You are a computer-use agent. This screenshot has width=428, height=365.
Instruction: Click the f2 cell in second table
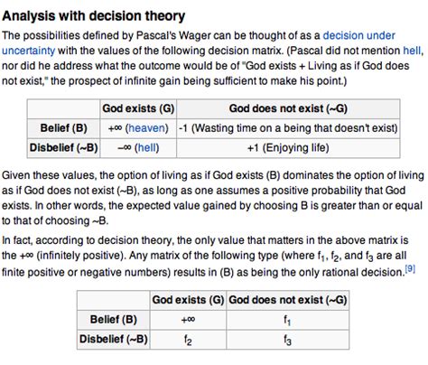pos(188,340)
